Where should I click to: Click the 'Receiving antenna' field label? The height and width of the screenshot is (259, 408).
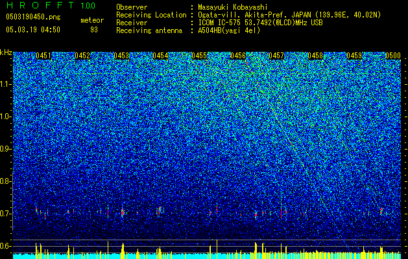click(149, 30)
